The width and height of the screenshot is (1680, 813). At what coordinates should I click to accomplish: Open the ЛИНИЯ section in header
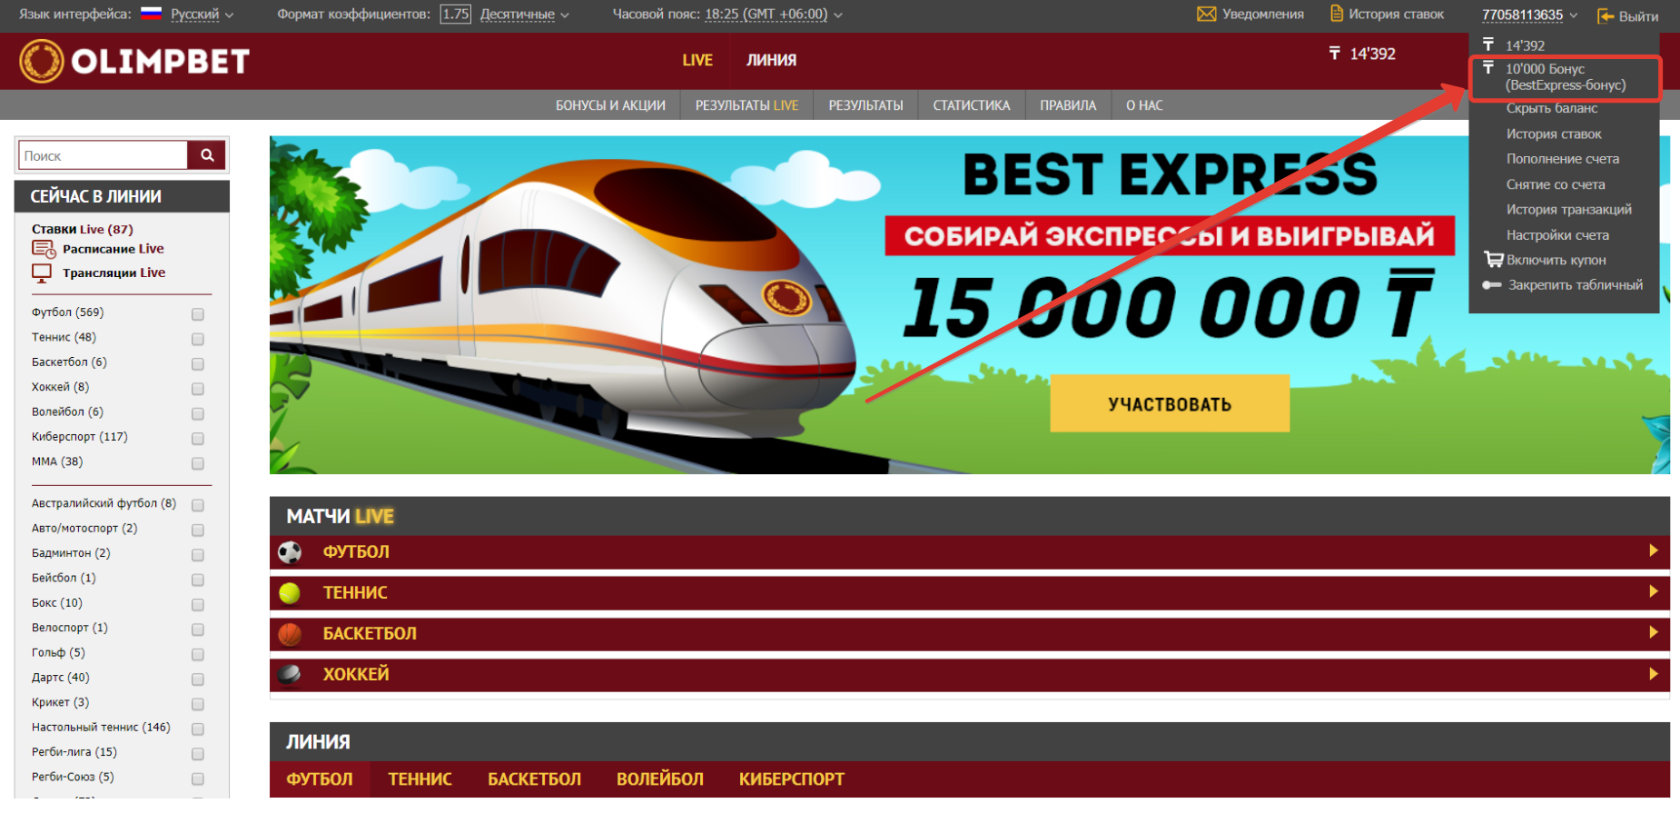click(771, 60)
